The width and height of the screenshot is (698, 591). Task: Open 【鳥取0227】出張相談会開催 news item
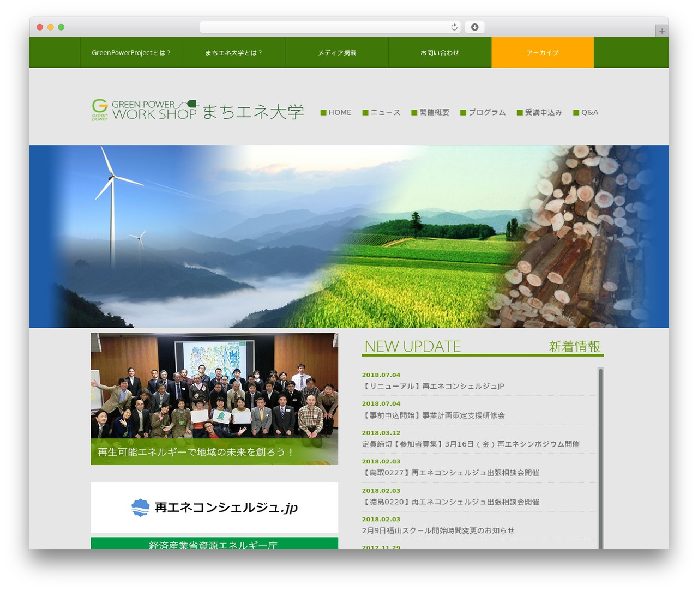pyautogui.click(x=450, y=473)
